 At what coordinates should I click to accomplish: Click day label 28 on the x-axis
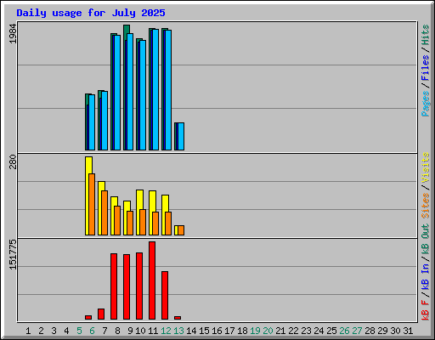click(370, 331)
